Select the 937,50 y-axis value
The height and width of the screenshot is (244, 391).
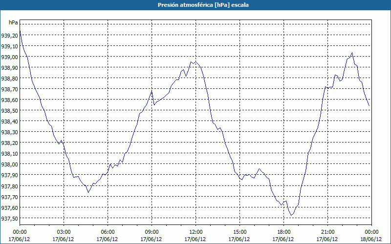click(9, 219)
